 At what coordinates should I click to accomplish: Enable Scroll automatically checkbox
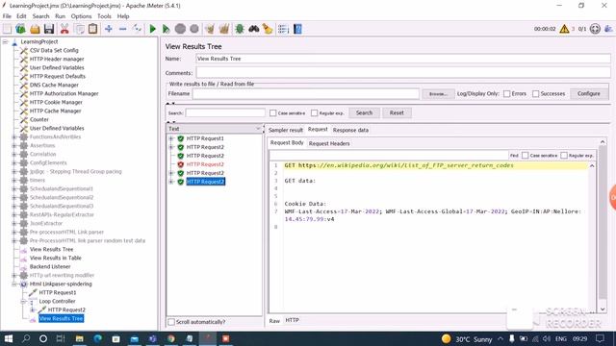pos(171,322)
